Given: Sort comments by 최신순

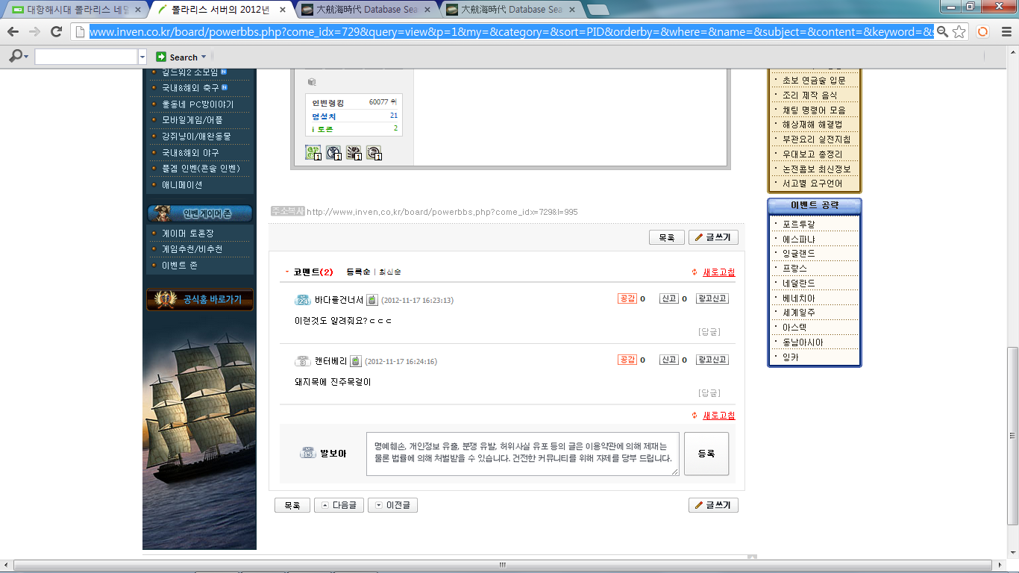Looking at the screenshot, I should click(x=389, y=272).
